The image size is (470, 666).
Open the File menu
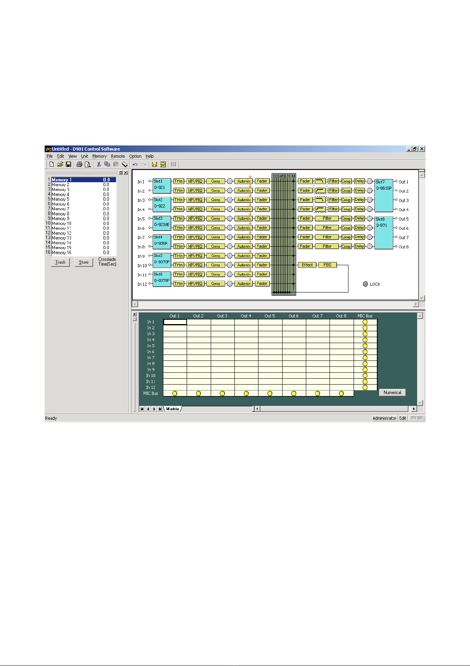tap(50, 156)
